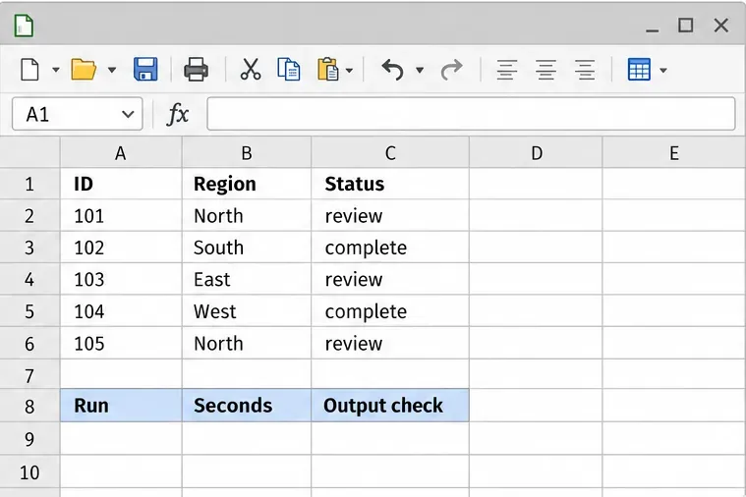
Task: Select column D header
Action: [x=536, y=152]
